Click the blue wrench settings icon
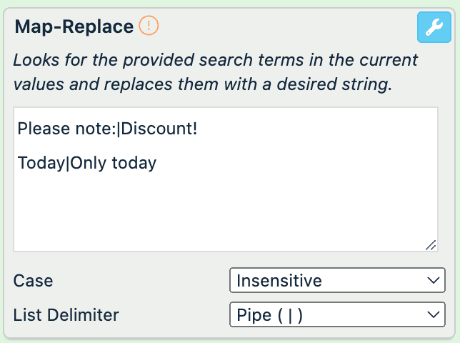 click(x=433, y=28)
